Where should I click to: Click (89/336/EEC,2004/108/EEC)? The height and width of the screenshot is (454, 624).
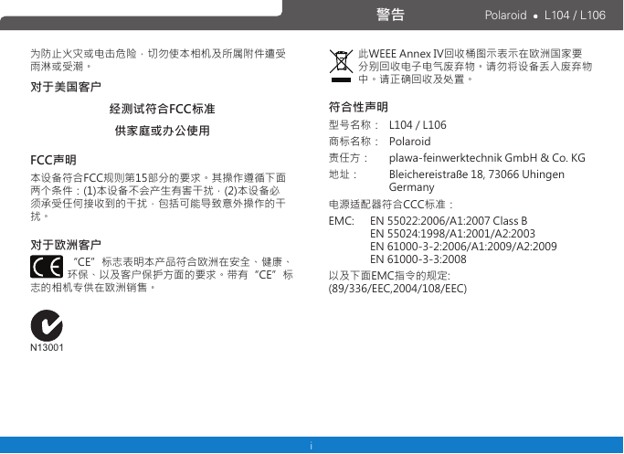[397, 288]
